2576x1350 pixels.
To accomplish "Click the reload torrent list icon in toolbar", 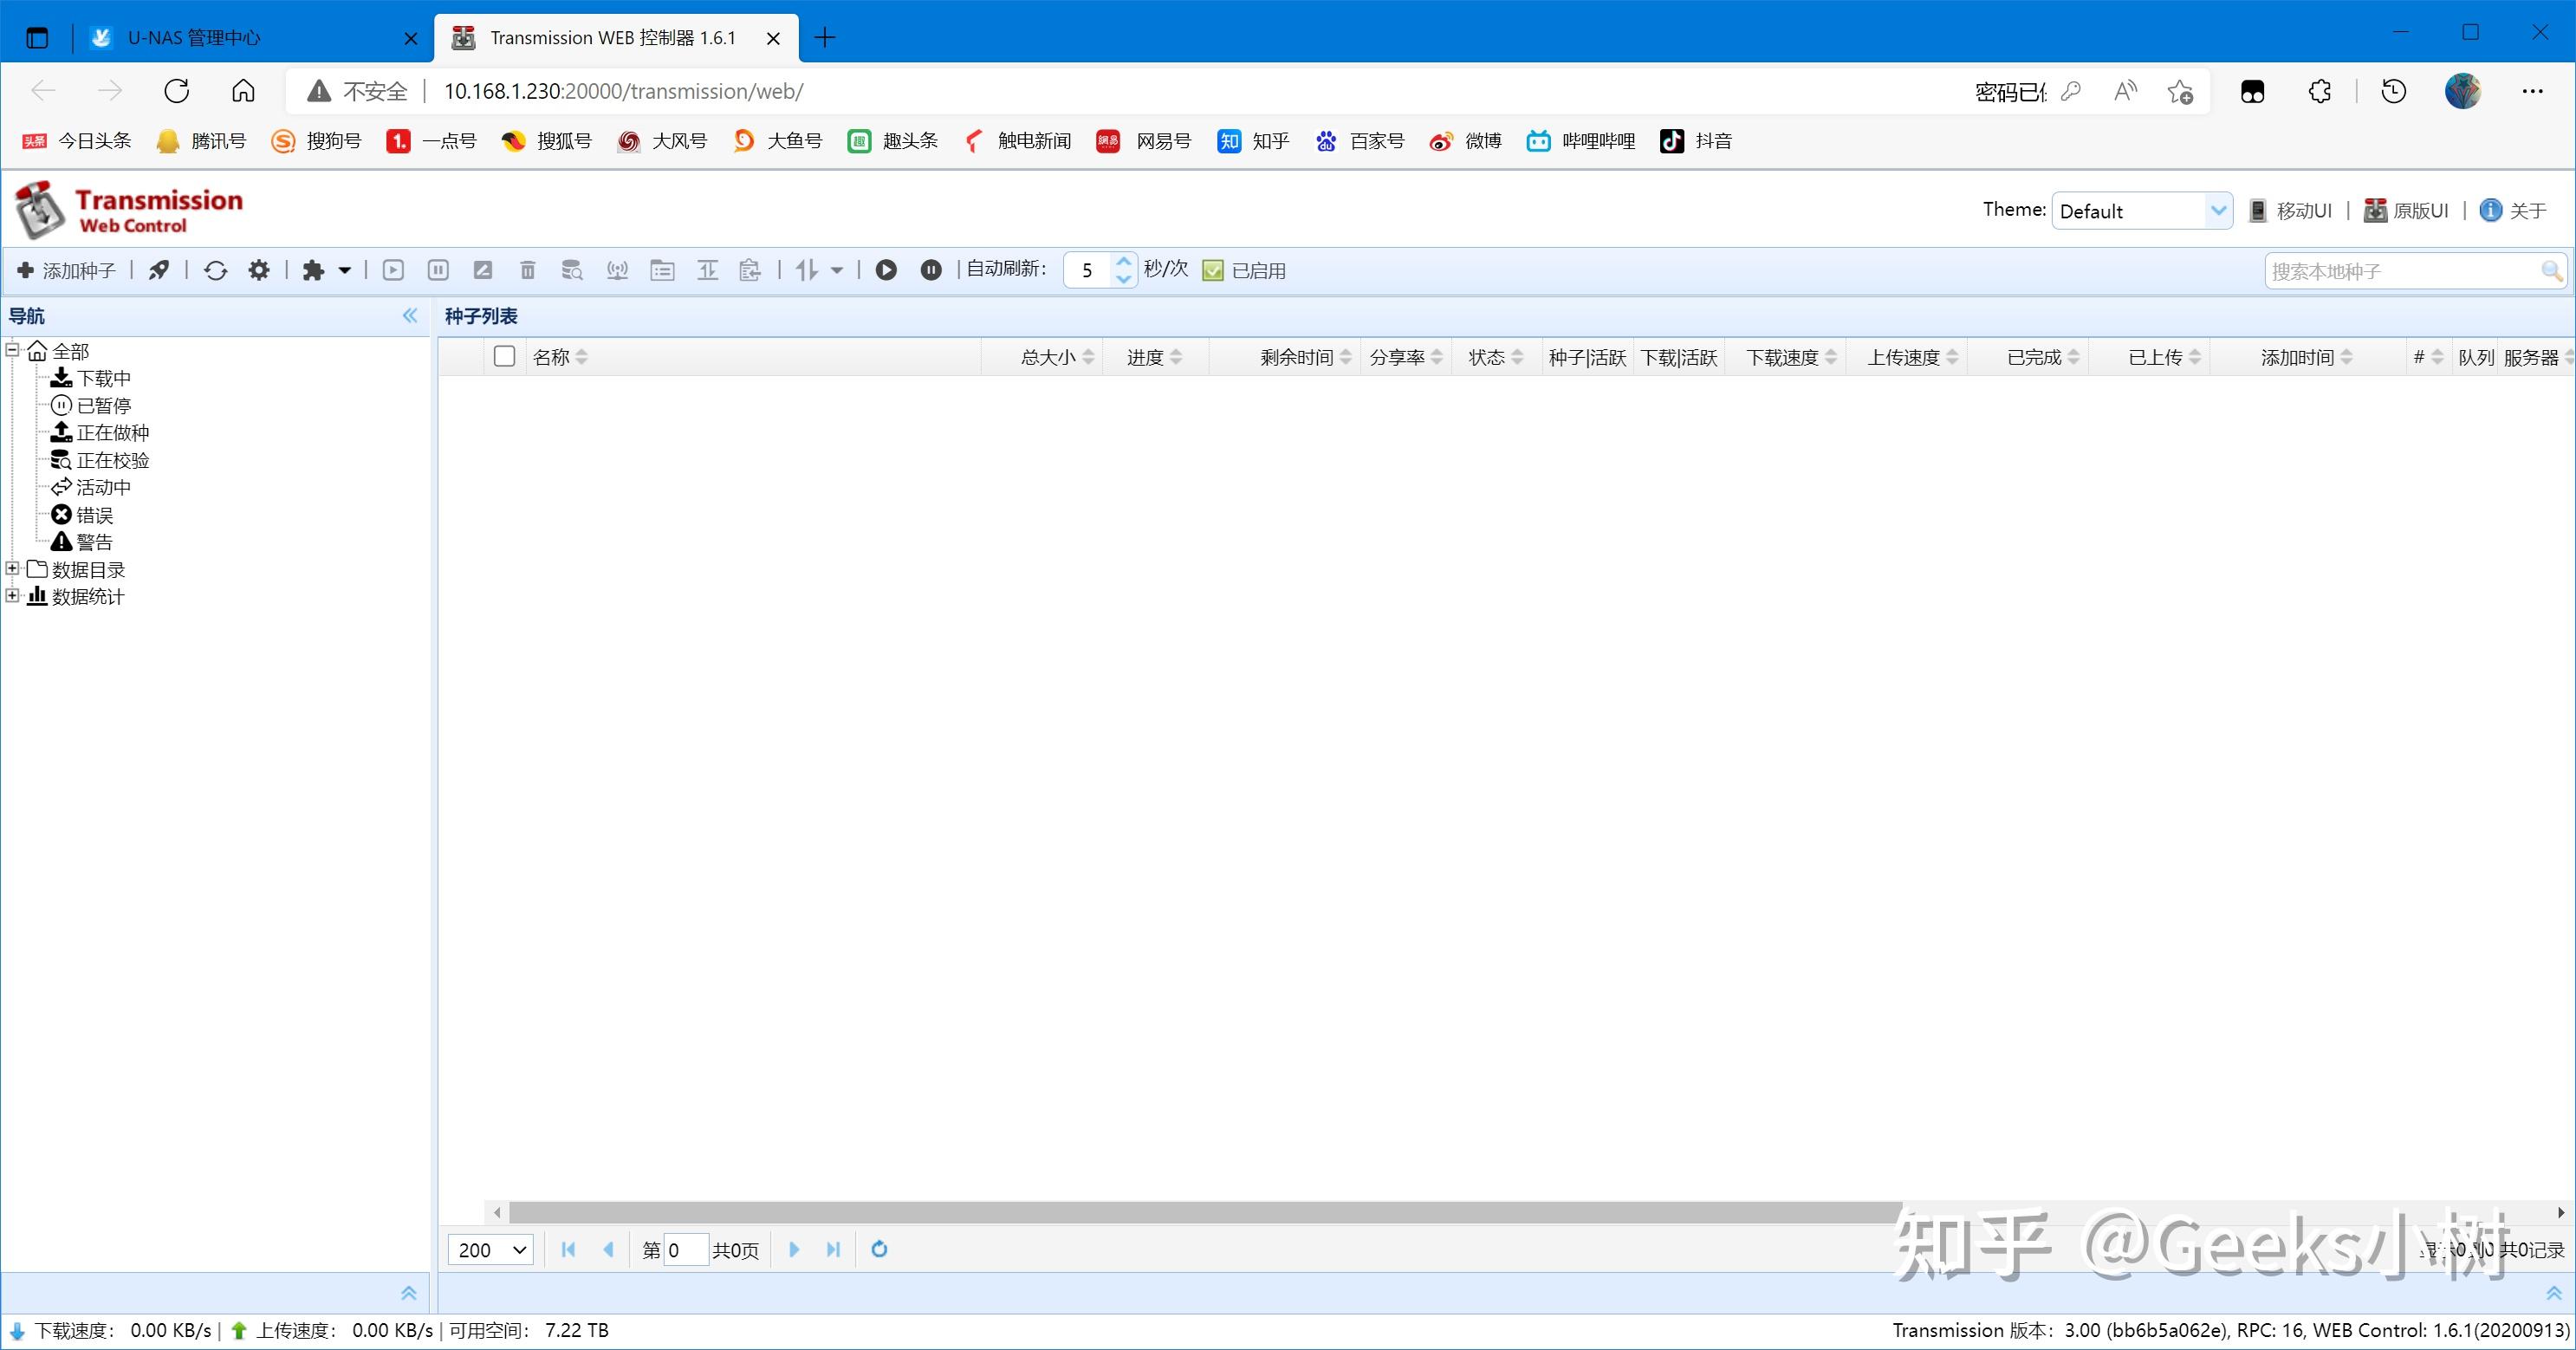I will point(215,270).
